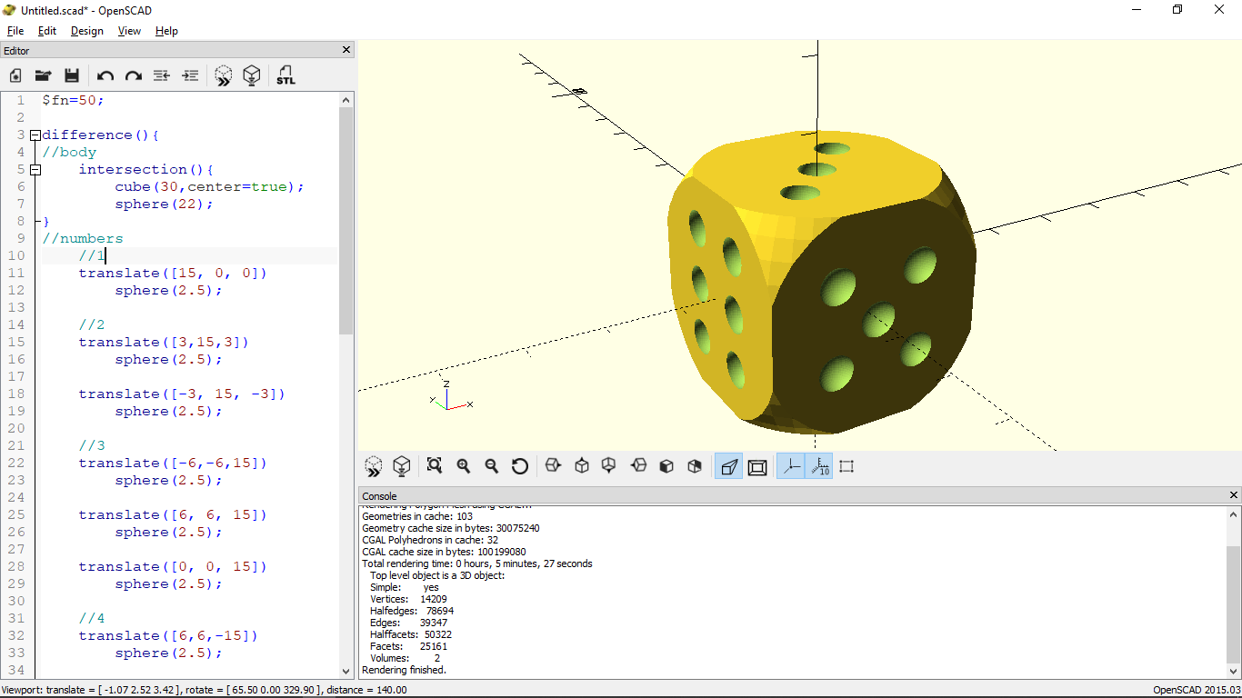Click the rendered dice model in the viewport
The width and height of the screenshot is (1242, 698).
click(821, 282)
